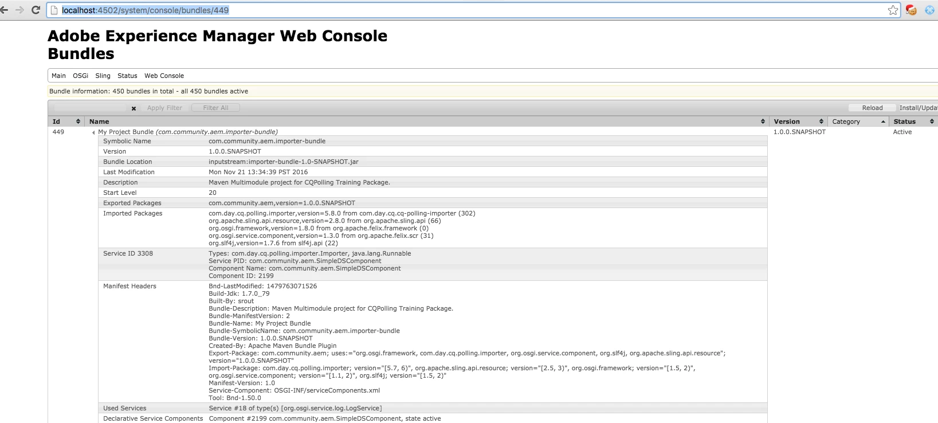This screenshot has width=938, height=423.
Task: Click the Apply Filter button
Action: tap(164, 108)
